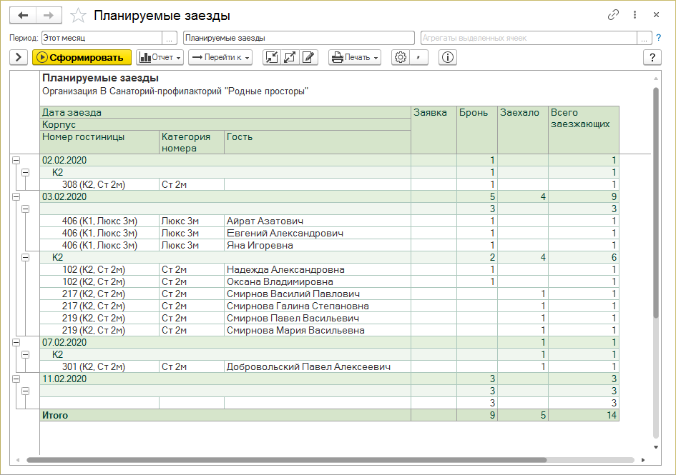Click the expand all groups icon
Image resolution: width=676 pixels, height=475 pixels.
point(290,58)
